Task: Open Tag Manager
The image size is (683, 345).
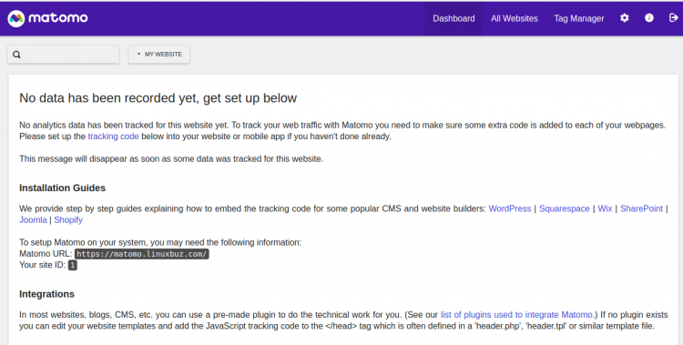Action: (x=579, y=18)
